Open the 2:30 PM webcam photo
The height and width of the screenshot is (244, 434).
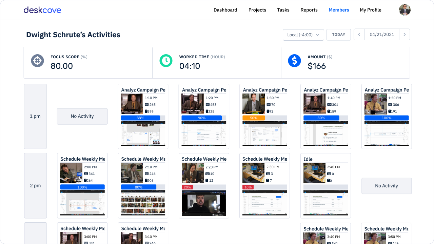(253, 173)
